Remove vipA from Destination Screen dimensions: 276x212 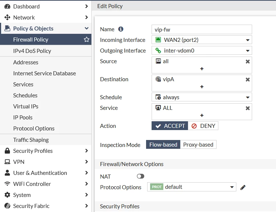click(247, 79)
